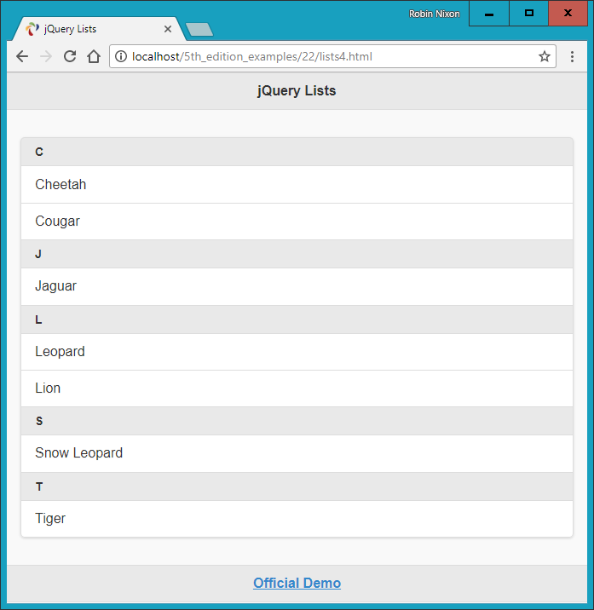Image resolution: width=594 pixels, height=610 pixels.
Task: Maximize the browser window
Action: tap(528, 14)
